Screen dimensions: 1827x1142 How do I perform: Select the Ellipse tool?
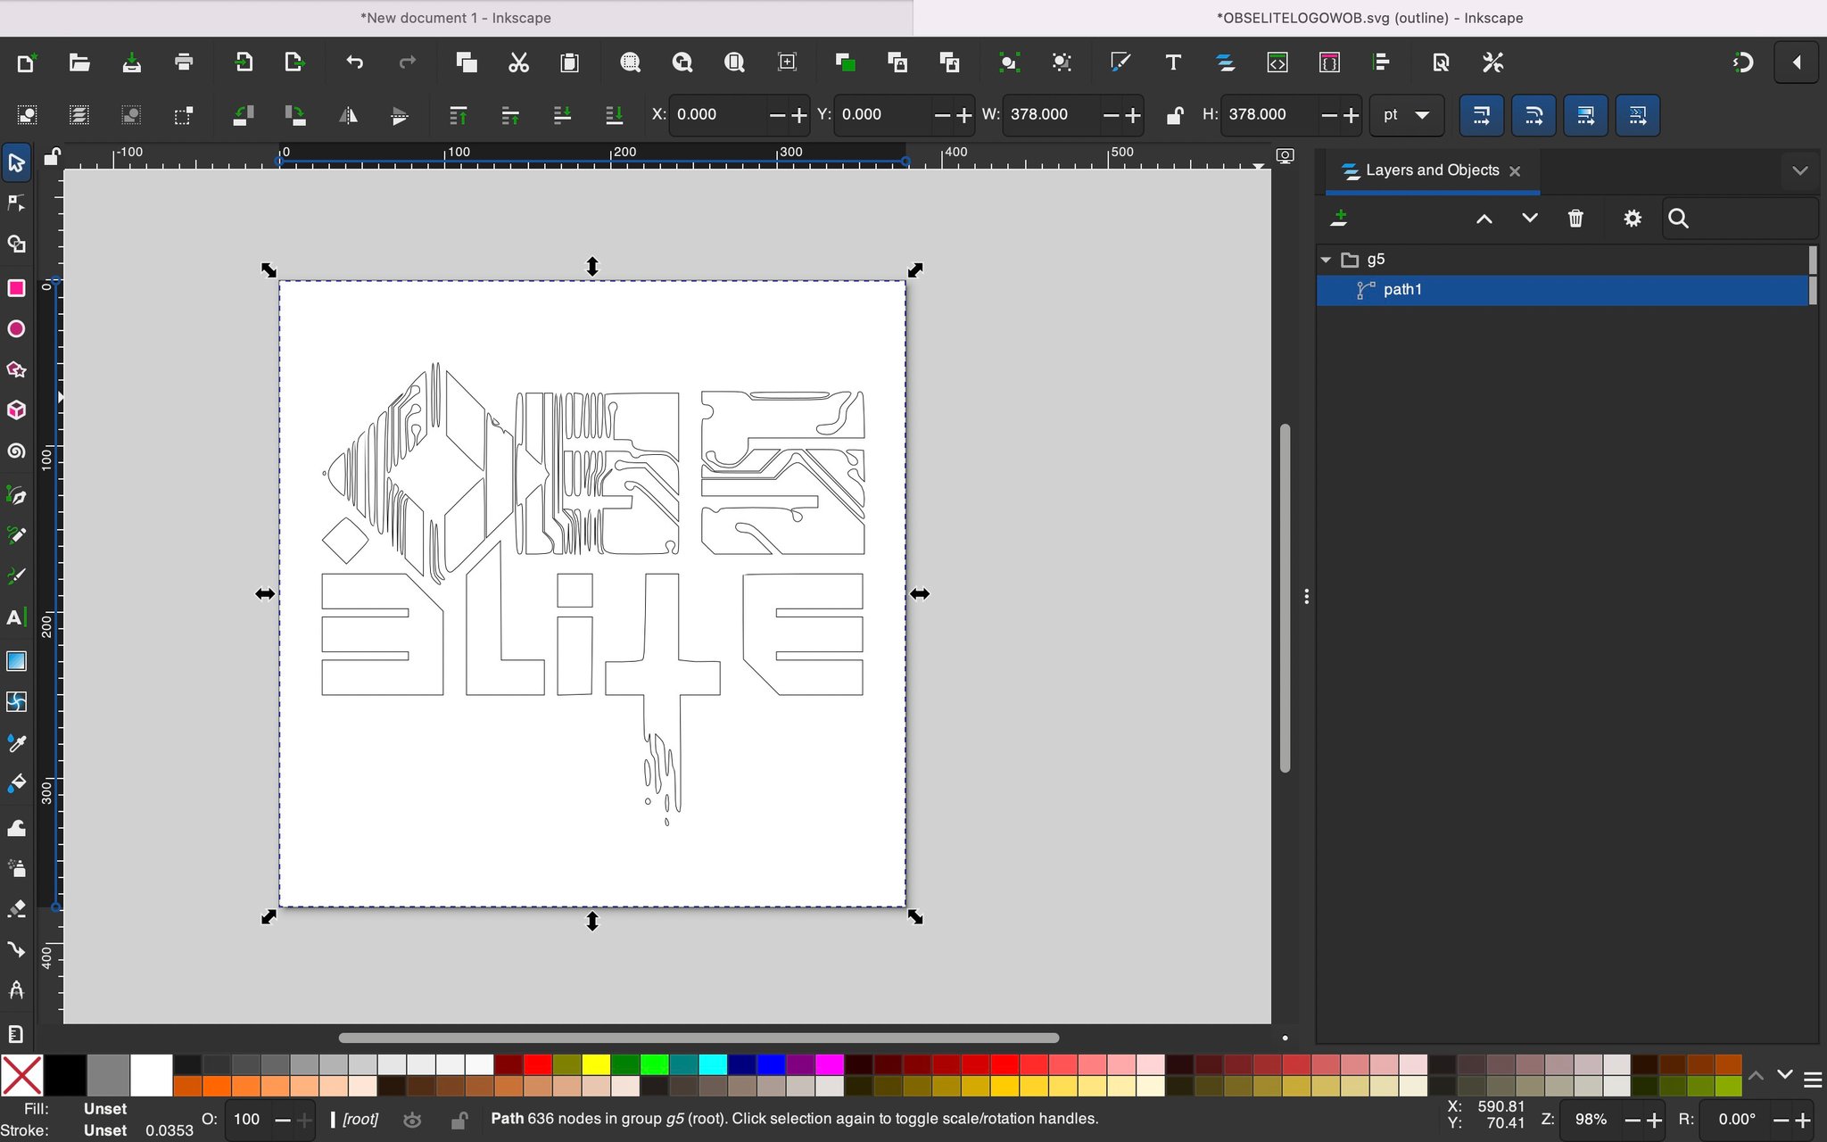tap(16, 329)
